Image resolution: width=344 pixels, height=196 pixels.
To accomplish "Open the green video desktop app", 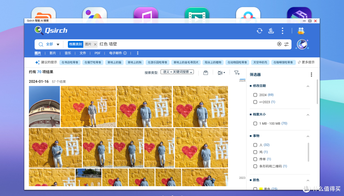I will tap(197, 15).
